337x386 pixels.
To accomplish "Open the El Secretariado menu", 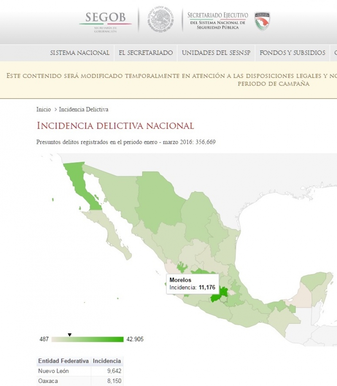I will pyautogui.click(x=146, y=53).
